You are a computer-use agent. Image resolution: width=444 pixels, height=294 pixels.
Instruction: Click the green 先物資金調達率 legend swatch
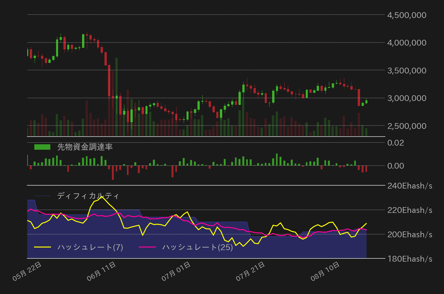pos(42,147)
